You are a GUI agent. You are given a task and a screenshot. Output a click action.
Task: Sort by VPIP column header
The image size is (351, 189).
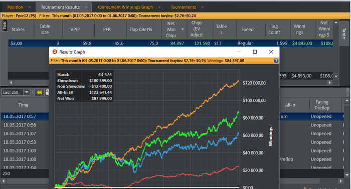pyautogui.click(x=75, y=30)
